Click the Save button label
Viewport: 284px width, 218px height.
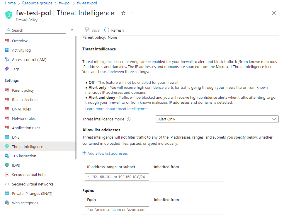coord(96,30)
